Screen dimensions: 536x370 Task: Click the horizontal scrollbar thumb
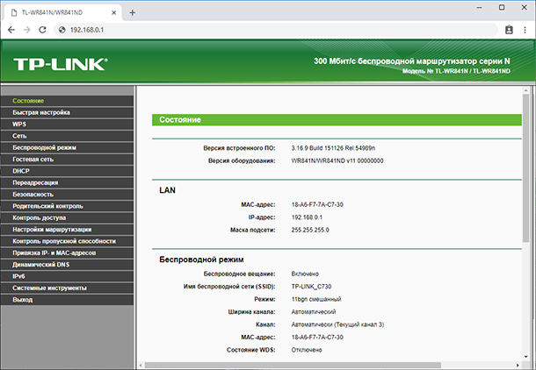coord(293,366)
